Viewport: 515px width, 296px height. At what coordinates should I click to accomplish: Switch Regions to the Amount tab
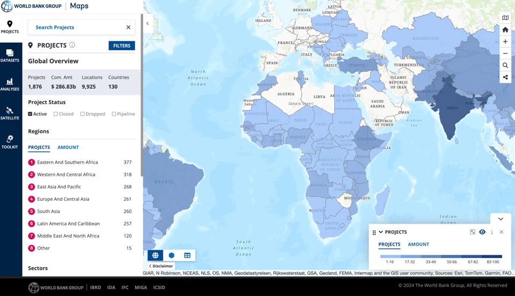[68, 147]
